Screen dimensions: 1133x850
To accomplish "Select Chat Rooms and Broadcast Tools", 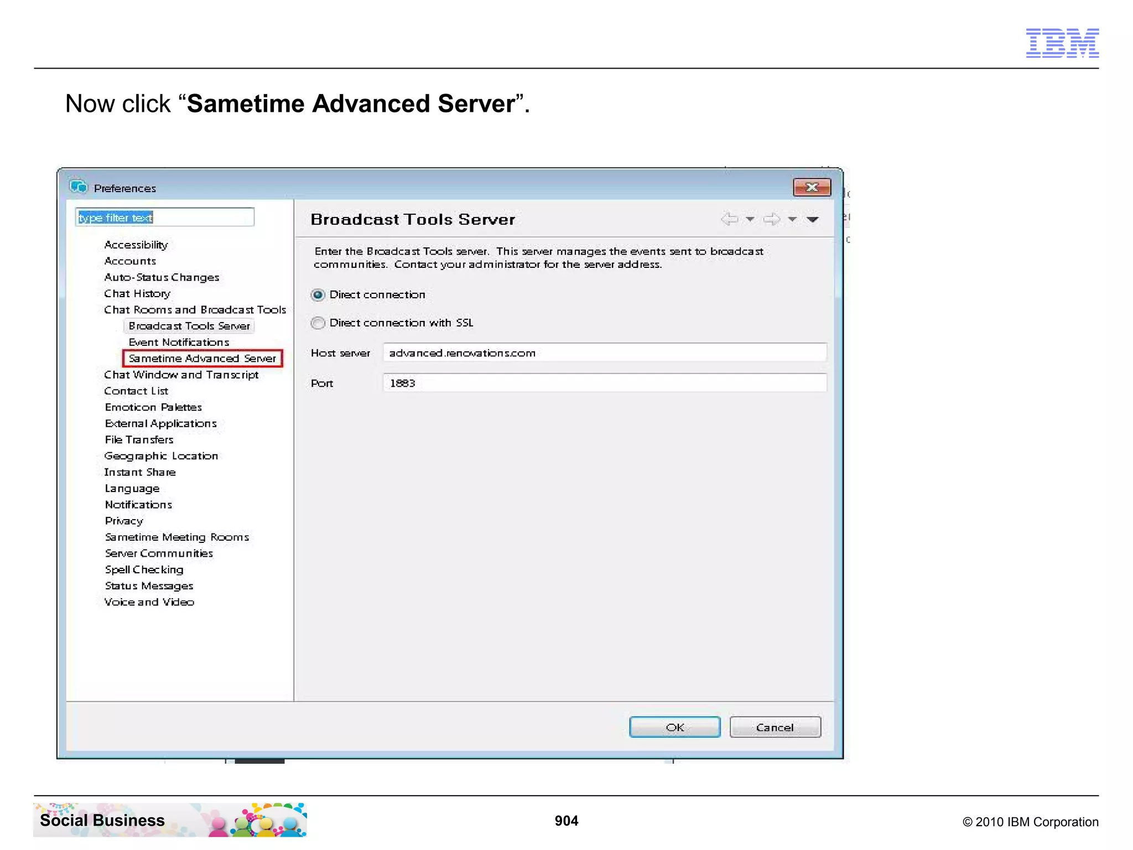I will tap(195, 309).
